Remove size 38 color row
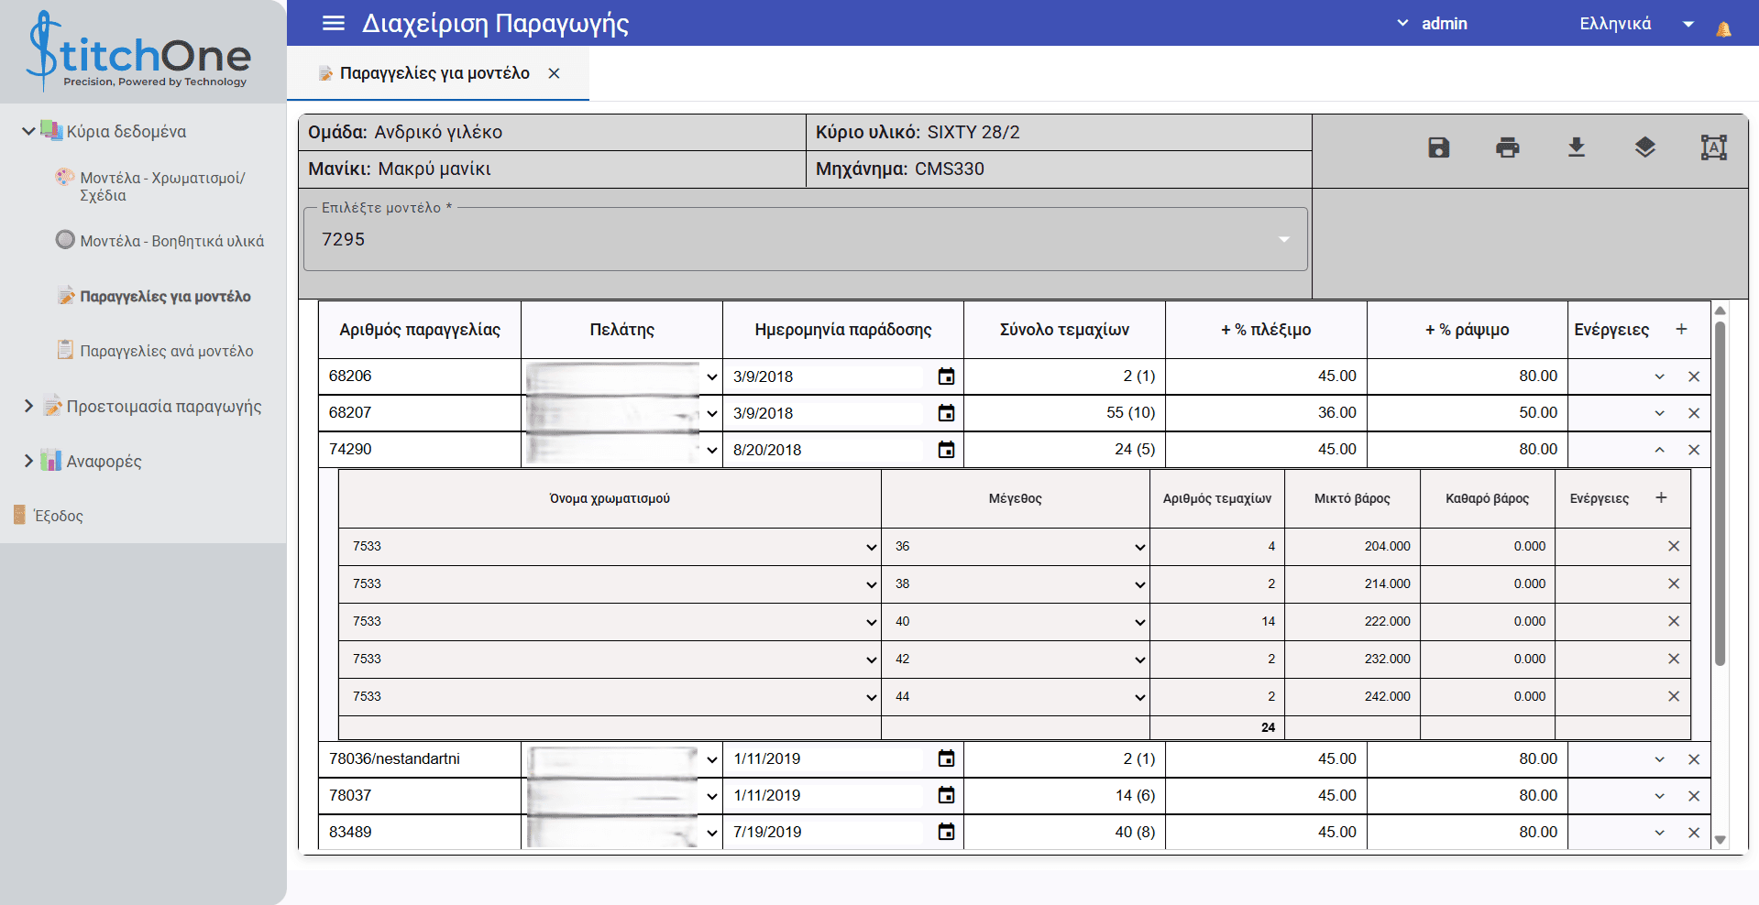Screen dimensions: 1759x905 tap(1674, 583)
